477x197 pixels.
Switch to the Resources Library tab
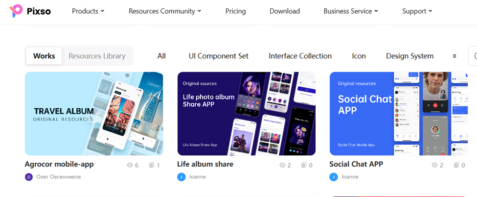pos(97,56)
